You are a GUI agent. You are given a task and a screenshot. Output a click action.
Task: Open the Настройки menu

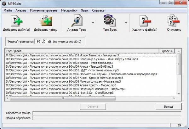69,10
